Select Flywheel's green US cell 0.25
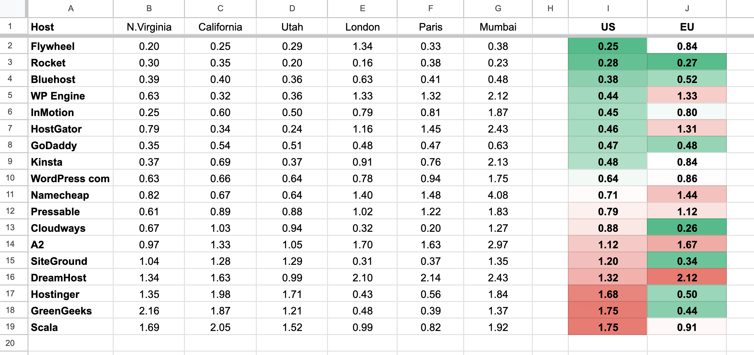The width and height of the screenshot is (754, 355). (x=608, y=46)
